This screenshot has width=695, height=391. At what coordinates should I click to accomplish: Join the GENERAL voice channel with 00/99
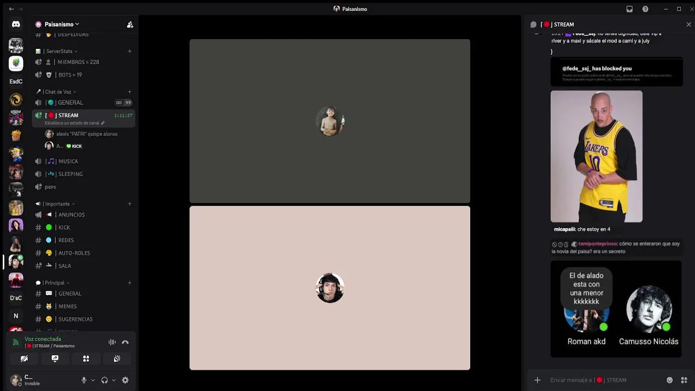83,103
